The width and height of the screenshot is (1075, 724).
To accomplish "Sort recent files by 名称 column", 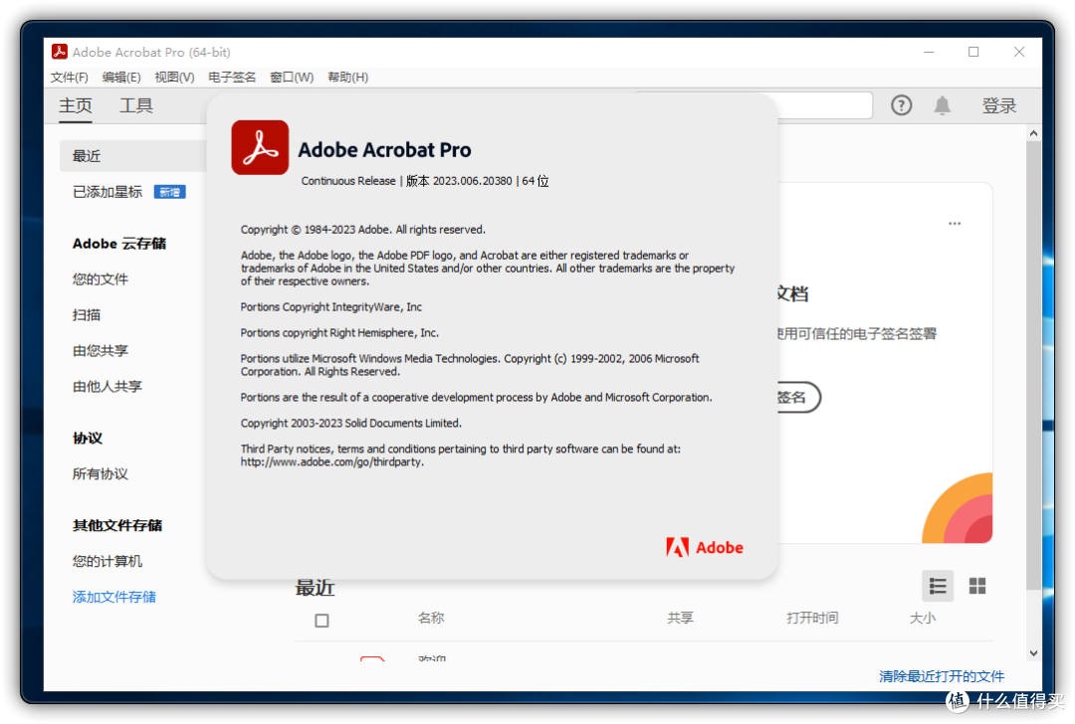I will [x=431, y=618].
